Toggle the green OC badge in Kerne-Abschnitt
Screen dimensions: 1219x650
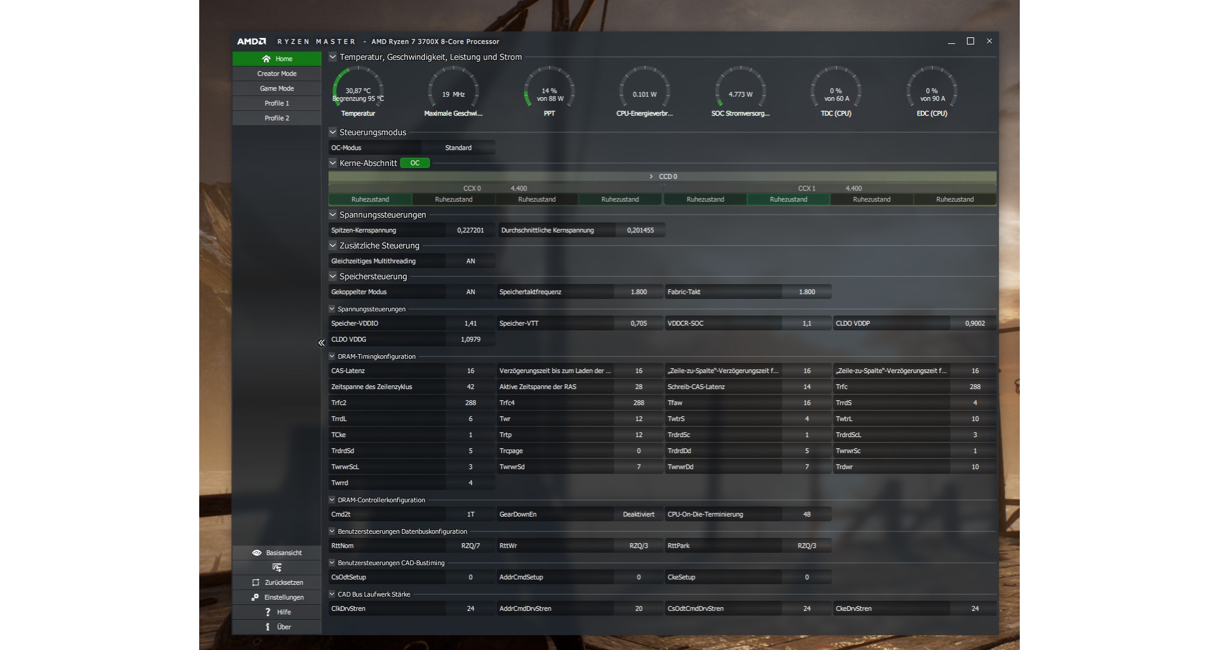(x=414, y=163)
